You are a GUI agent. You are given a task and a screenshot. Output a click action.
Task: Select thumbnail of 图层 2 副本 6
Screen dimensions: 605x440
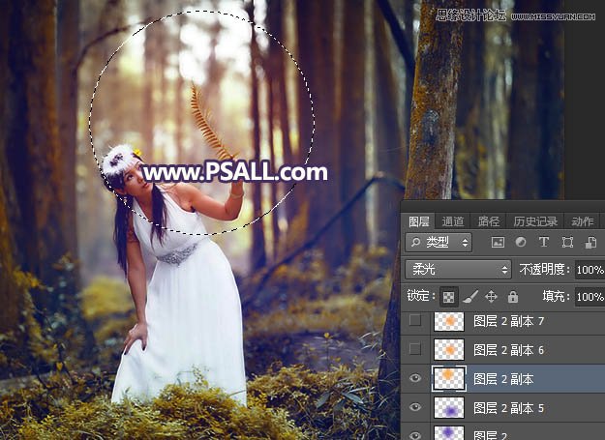[x=449, y=350]
